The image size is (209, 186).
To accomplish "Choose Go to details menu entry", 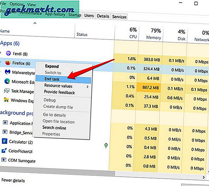I will click(x=55, y=115).
